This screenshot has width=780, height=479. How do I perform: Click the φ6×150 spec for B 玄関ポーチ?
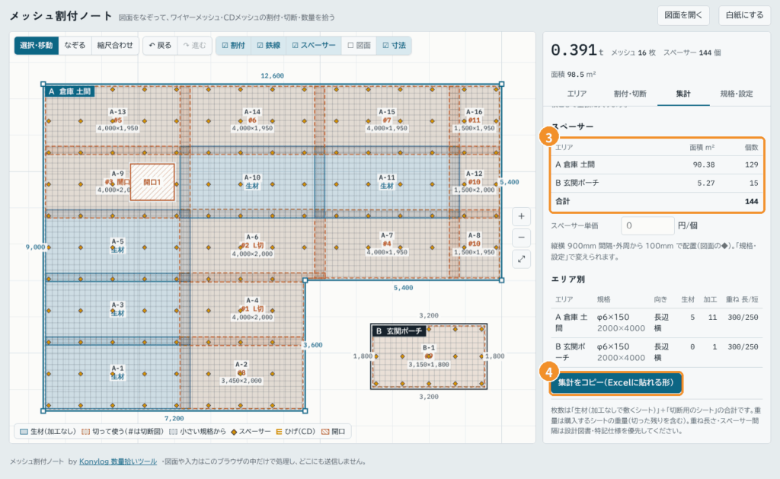(613, 346)
